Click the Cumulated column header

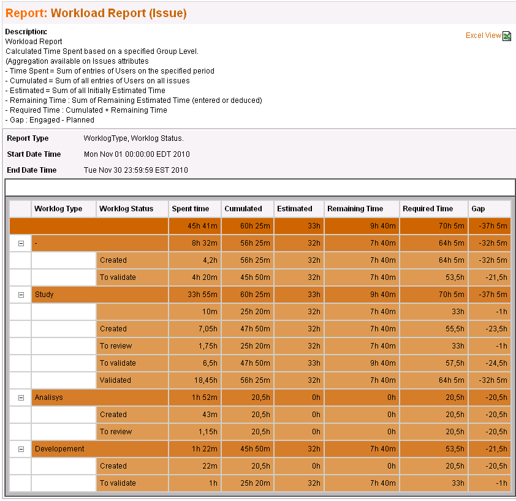pos(243,209)
